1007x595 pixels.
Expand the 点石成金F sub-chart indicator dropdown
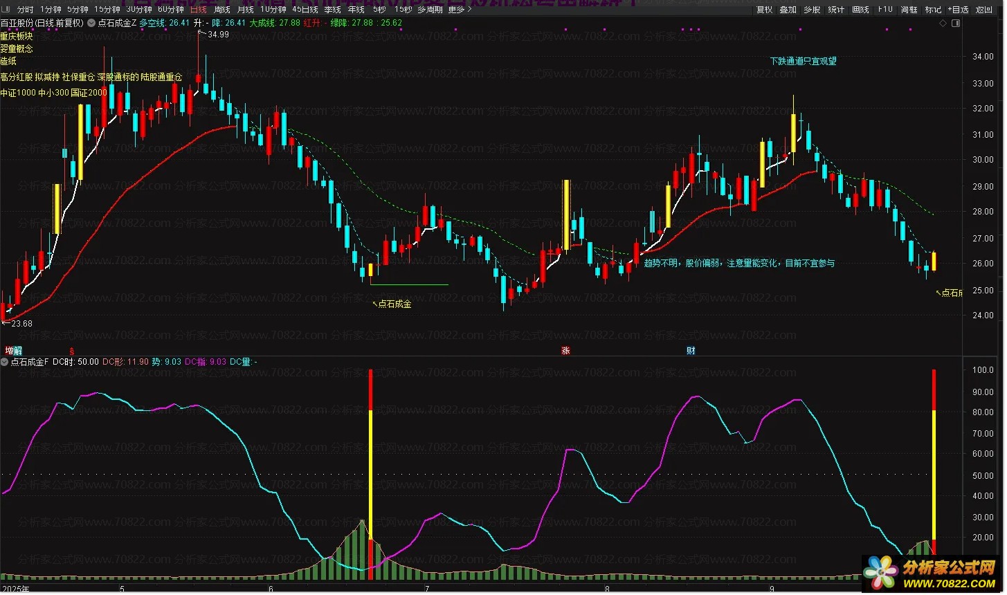(5, 362)
